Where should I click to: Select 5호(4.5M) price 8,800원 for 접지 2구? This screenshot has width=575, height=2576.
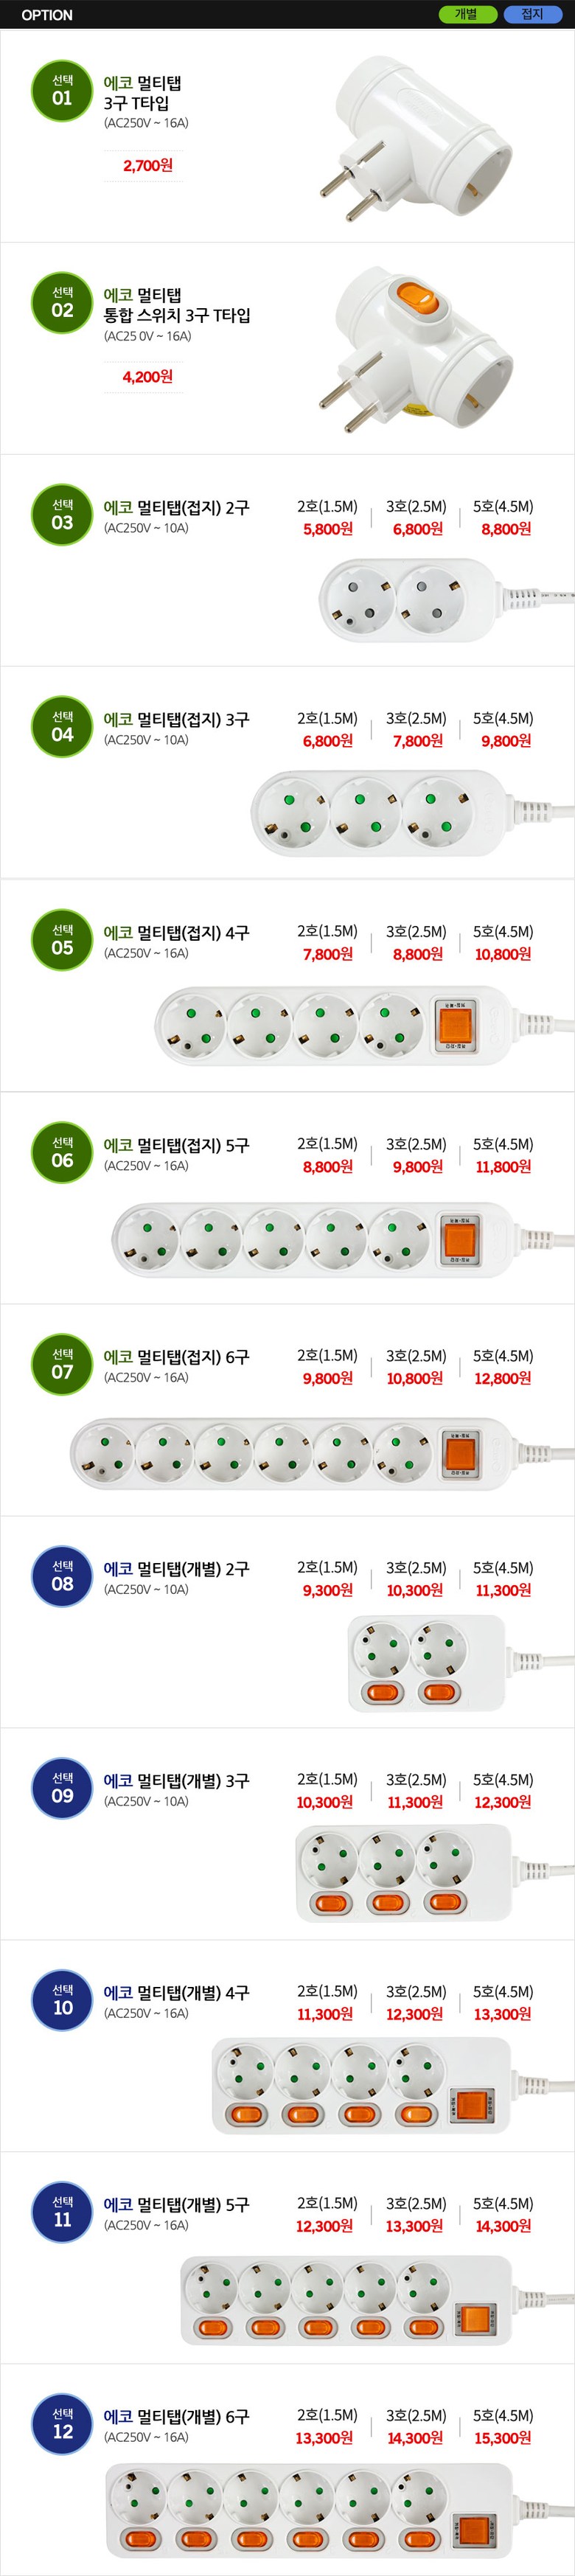pos(505,529)
